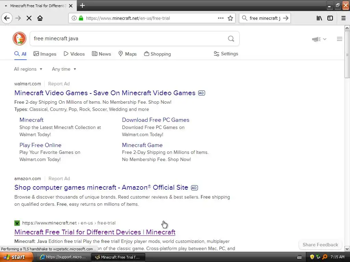Click the Forward arrow button
Screen dimensions: 350x262
point(18,18)
